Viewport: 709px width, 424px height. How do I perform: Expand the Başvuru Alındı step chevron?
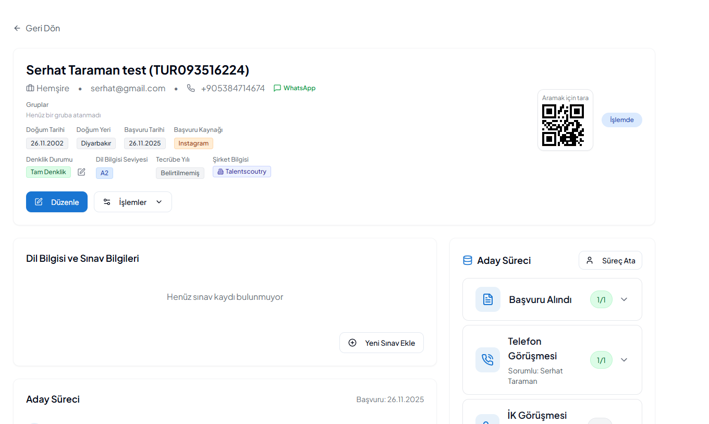coord(624,299)
